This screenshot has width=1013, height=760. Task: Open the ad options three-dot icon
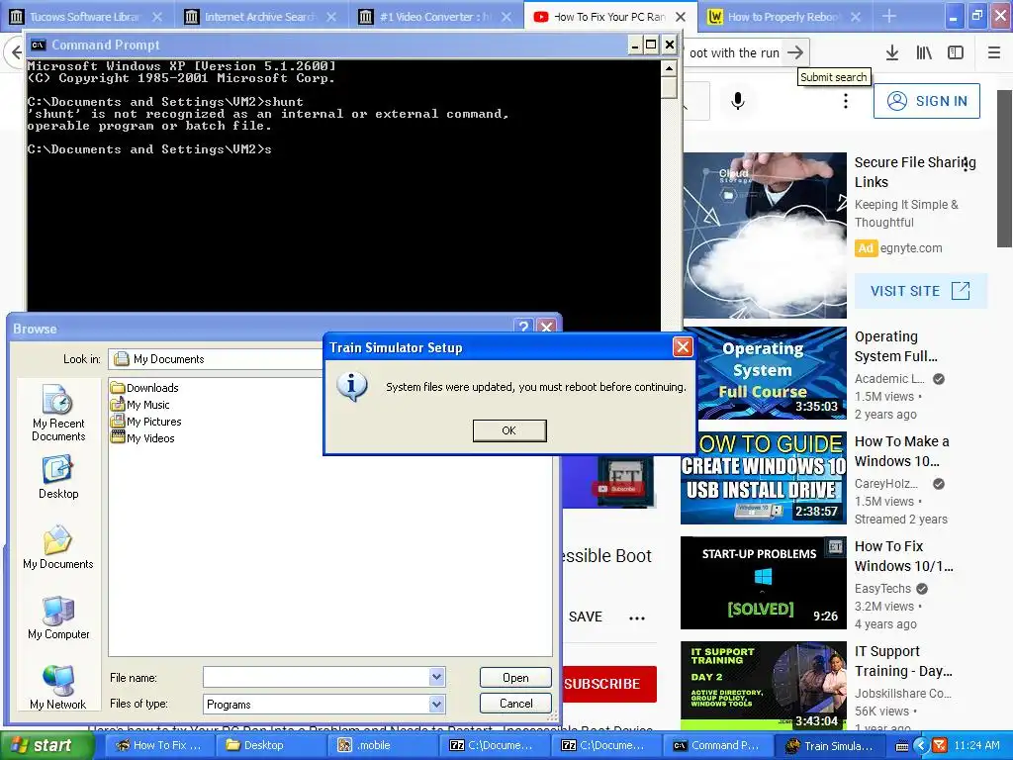coord(966,164)
